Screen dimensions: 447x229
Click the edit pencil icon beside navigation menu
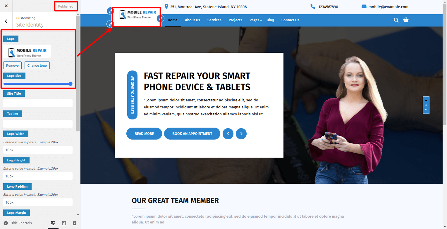(160, 19)
